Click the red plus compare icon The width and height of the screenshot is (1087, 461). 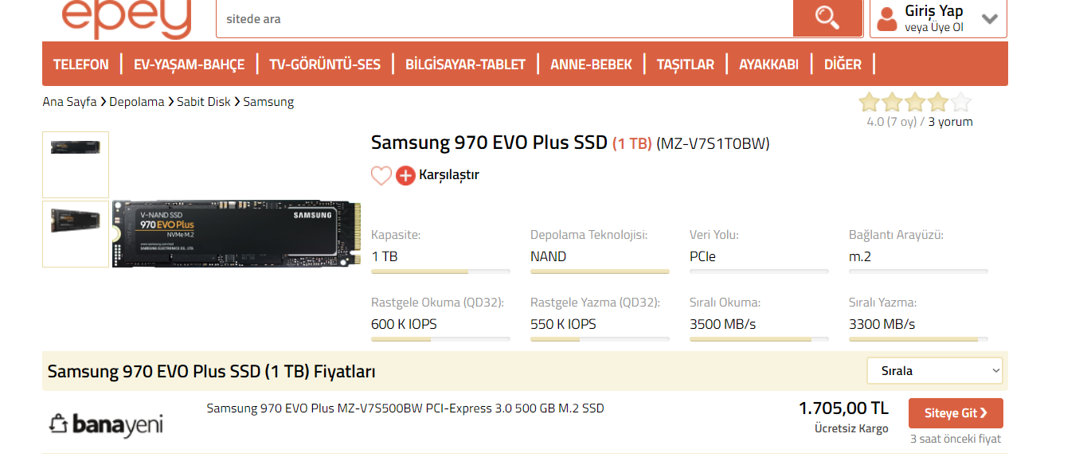(405, 175)
